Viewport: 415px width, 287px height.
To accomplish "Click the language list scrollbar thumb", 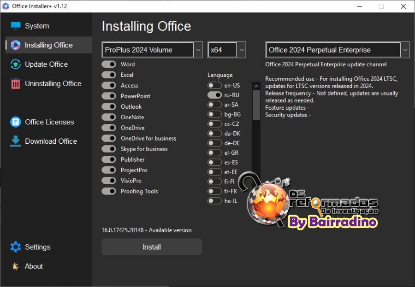I will pyautogui.click(x=256, y=105).
